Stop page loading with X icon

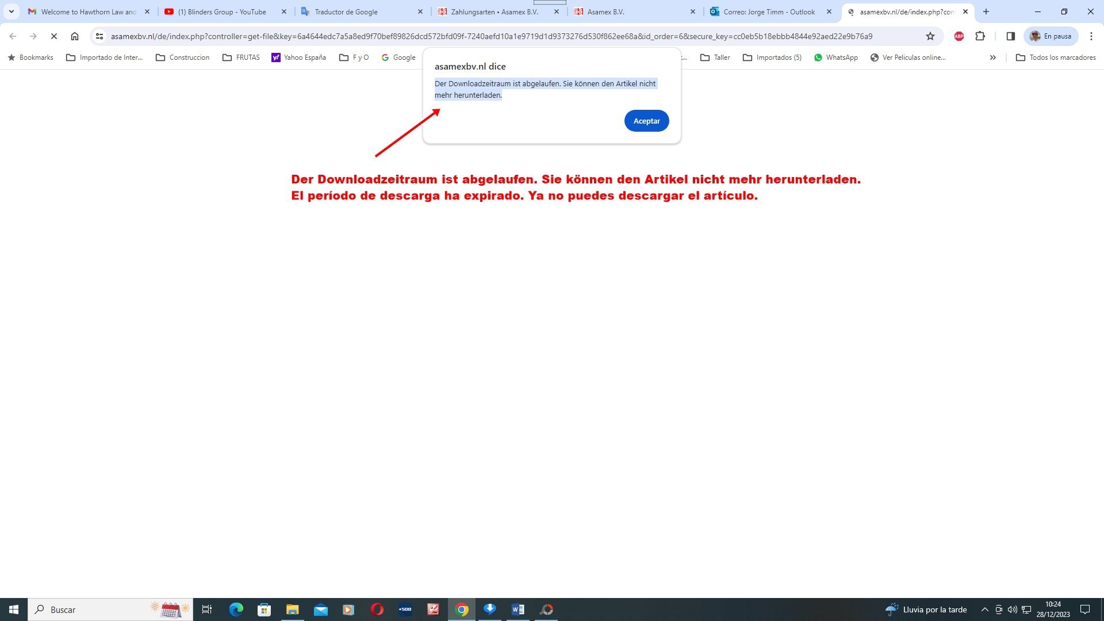coord(54,36)
